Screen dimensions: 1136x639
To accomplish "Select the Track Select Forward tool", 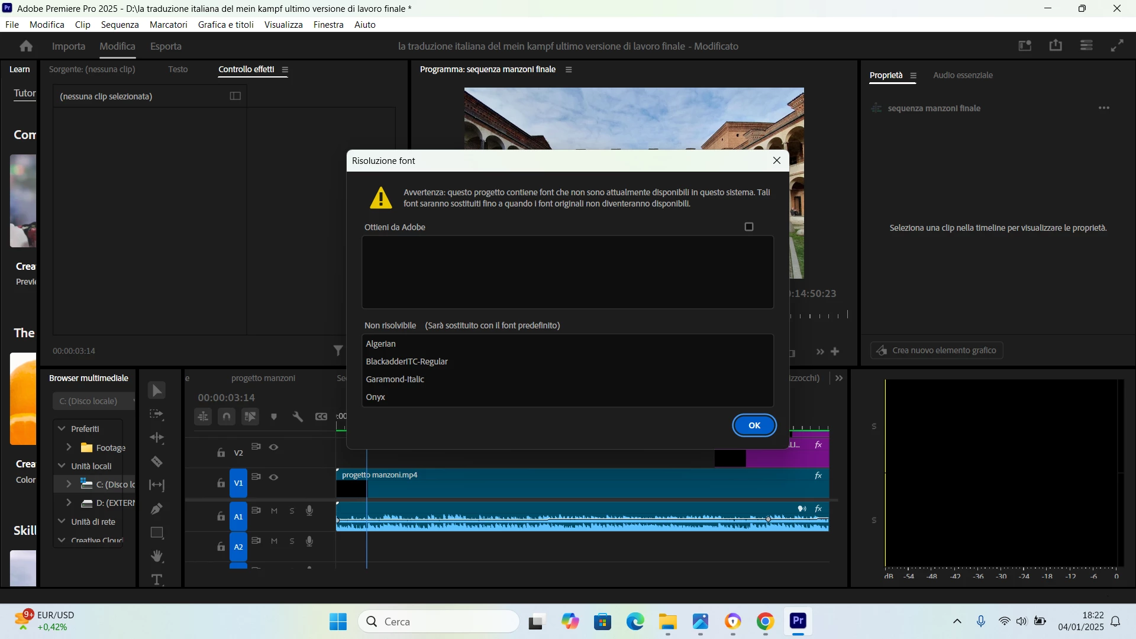I will 157,414.
